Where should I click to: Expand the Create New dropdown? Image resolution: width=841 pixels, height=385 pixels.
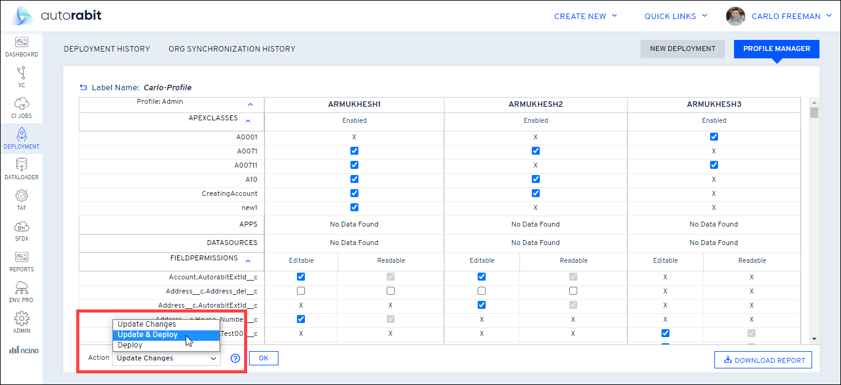click(585, 17)
